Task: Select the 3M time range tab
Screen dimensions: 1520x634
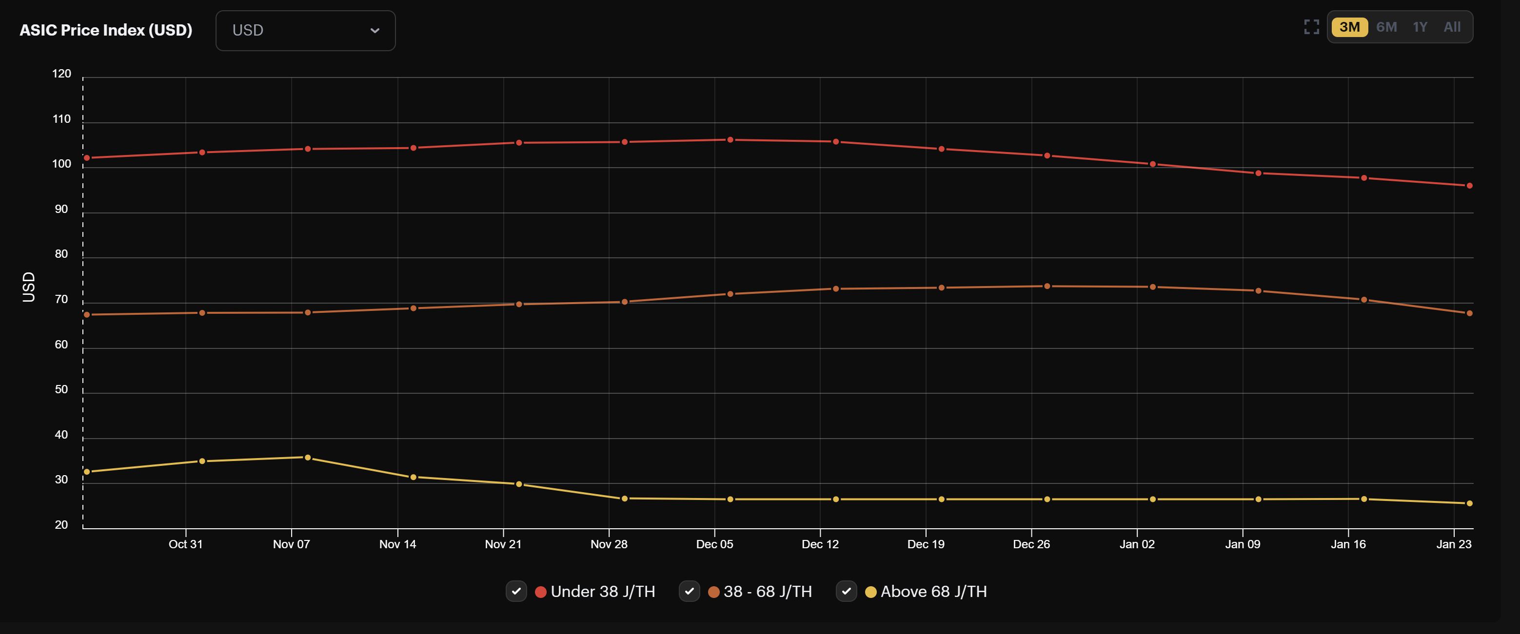Action: click(x=1349, y=27)
